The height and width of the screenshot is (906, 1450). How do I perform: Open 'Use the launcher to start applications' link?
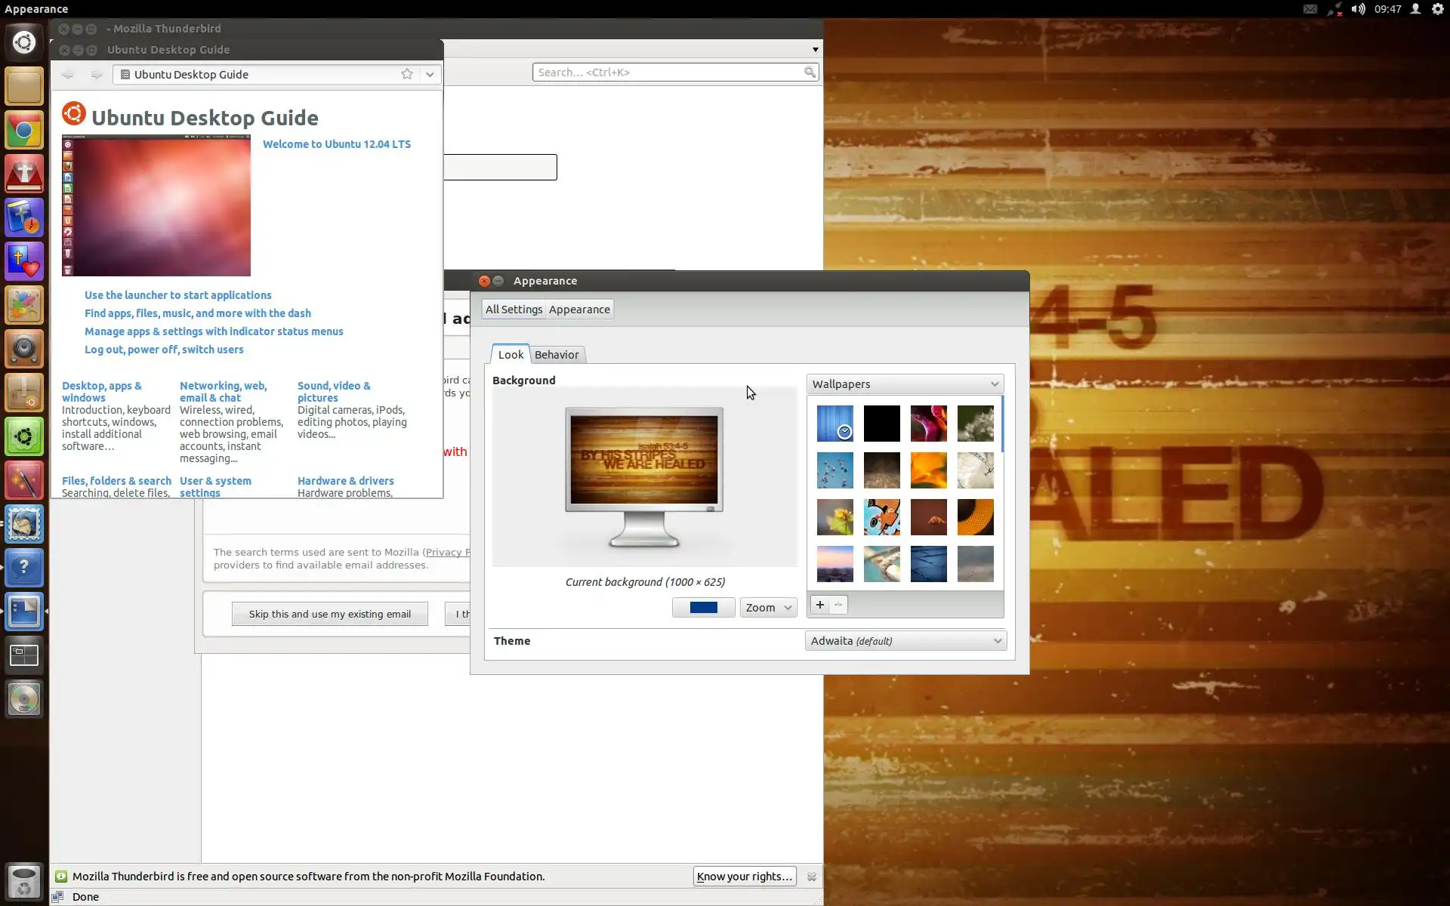point(178,295)
